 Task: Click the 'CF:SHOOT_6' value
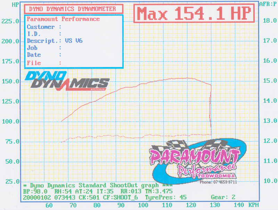coord(120,197)
